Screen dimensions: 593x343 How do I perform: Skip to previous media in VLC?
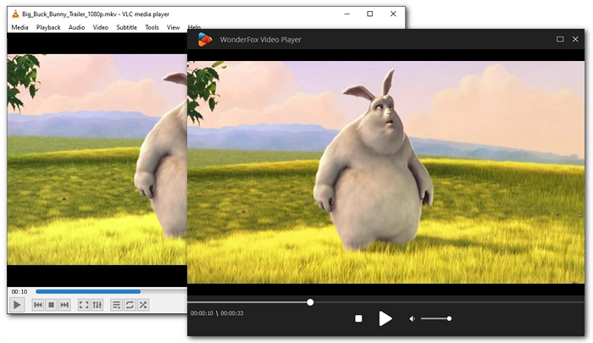[38, 305]
